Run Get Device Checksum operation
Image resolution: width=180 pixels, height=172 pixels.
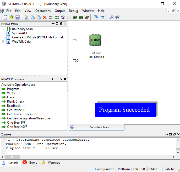tap(22, 114)
